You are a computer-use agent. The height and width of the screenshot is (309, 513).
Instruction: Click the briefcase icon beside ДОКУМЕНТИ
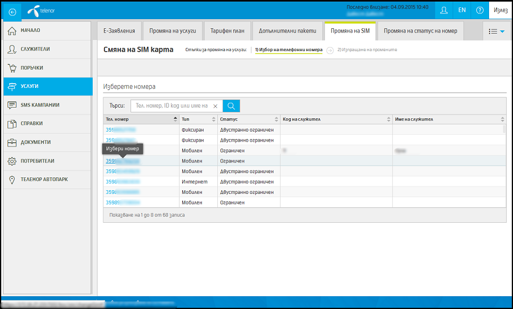click(x=12, y=142)
